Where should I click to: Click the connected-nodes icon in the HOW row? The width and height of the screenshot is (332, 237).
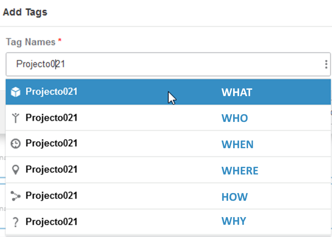pos(16,196)
